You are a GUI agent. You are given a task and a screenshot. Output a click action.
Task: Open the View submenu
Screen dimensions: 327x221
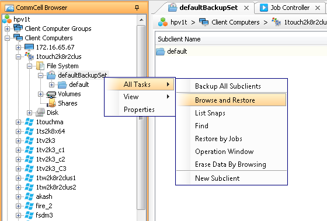(x=140, y=97)
